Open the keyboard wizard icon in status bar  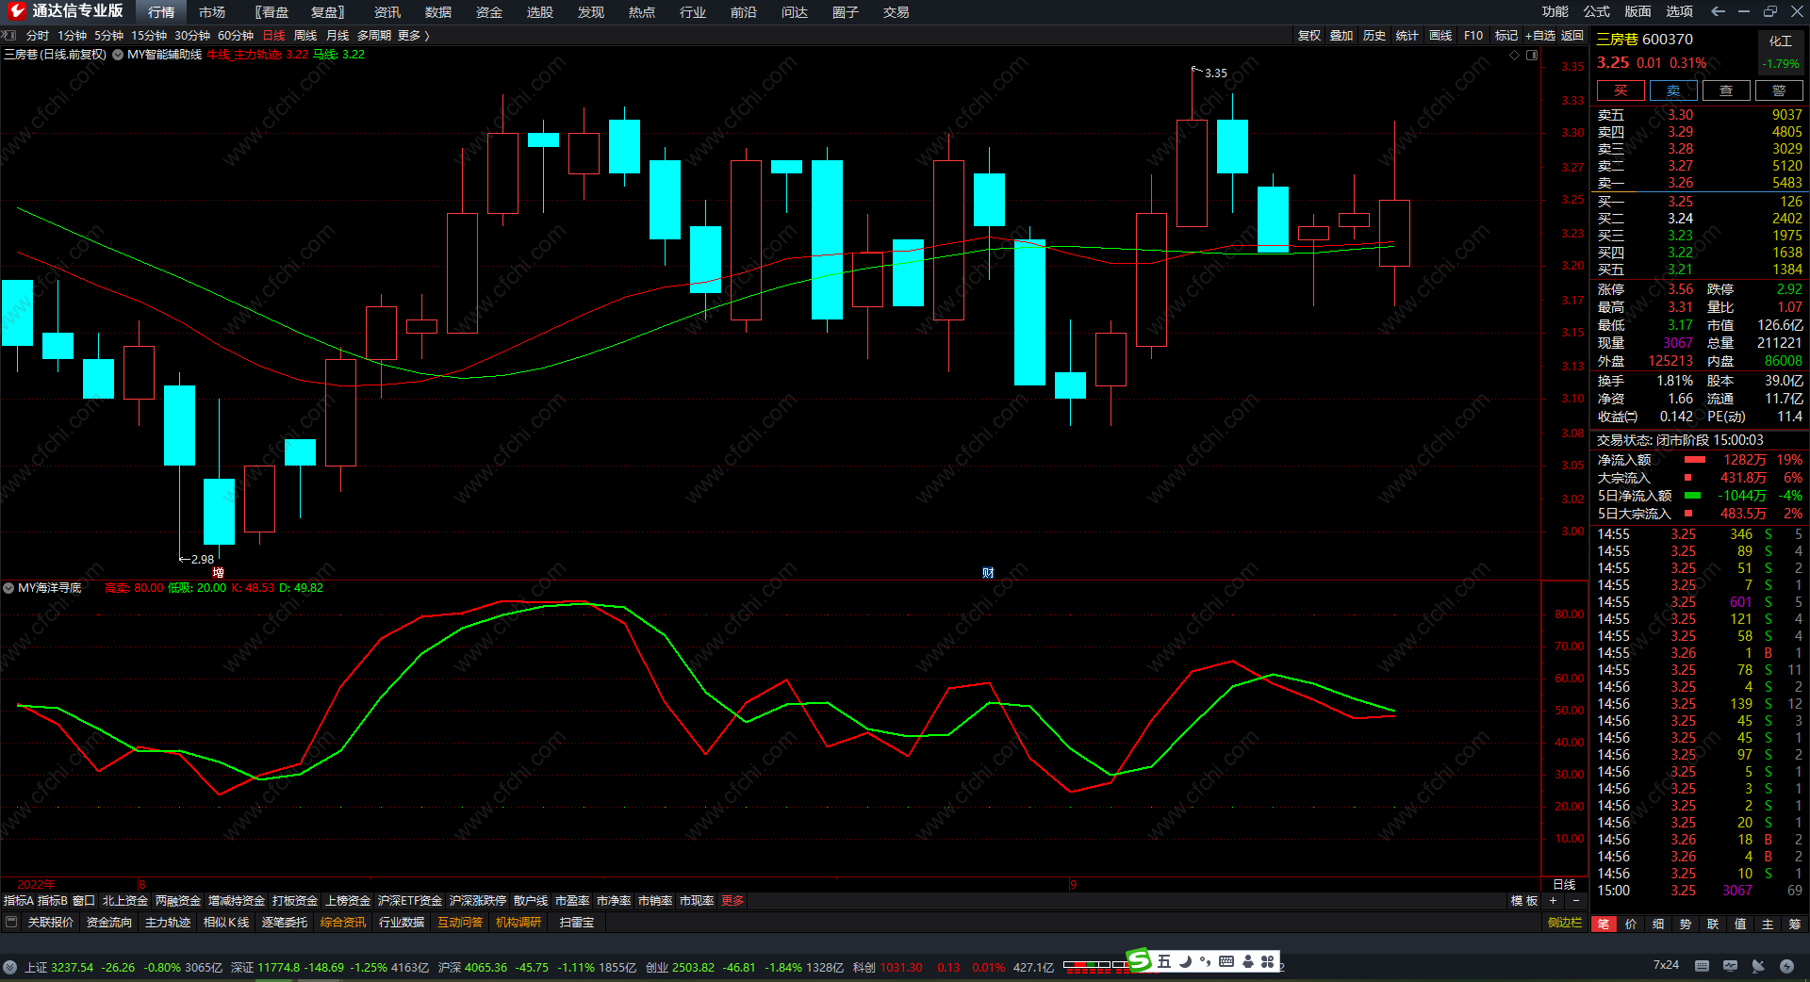tap(1702, 966)
